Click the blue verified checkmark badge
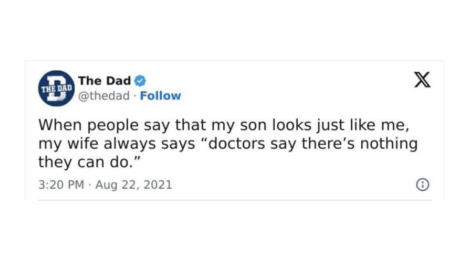Image resolution: width=470 pixels, height=253 pixels. tap(140, 81)
